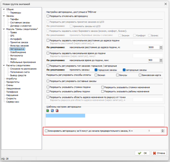Close the Новая группа экипажей dialog
Viewport: 170px width, 162px height.
165,4
